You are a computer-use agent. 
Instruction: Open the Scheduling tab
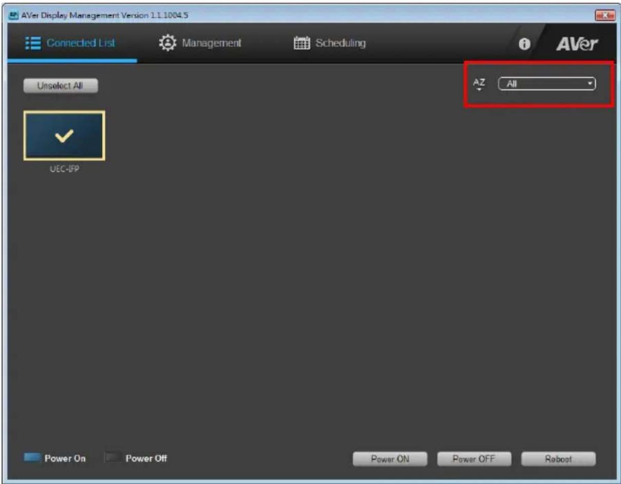(330, 43)
